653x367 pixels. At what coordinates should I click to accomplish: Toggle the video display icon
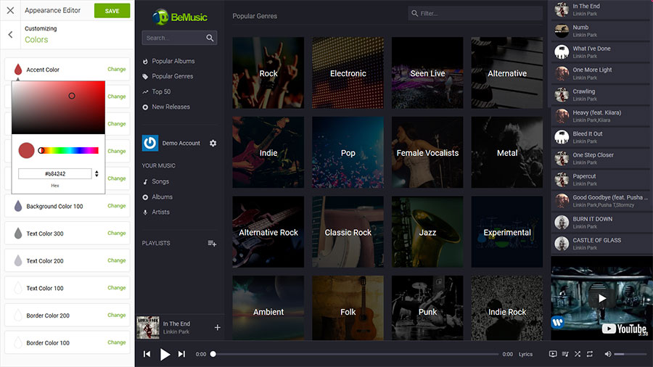pos(553,354)
